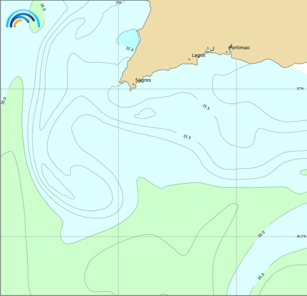Click the brighter cyan patch northwest of Sagres
The width and height of the screenshot is (307, 296).
pos(127,37)
